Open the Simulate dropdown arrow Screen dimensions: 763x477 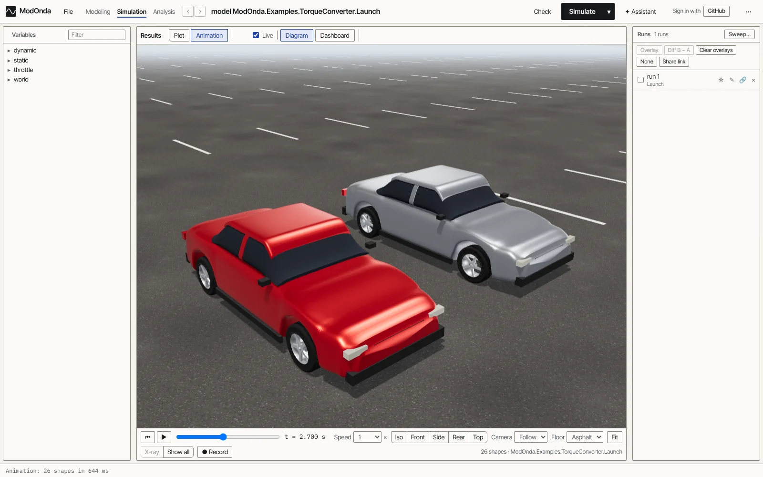(x=609, y=11)
